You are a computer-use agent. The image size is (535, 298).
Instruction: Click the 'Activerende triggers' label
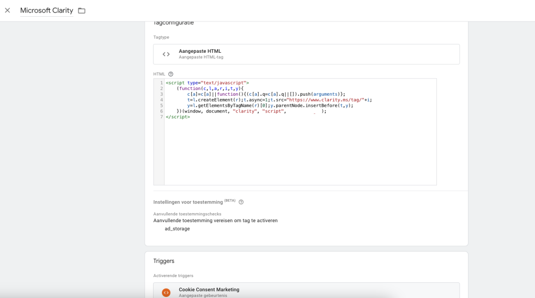coord(173,276)
